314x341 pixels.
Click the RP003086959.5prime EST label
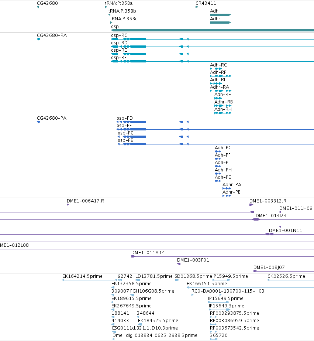coord(235,321)
